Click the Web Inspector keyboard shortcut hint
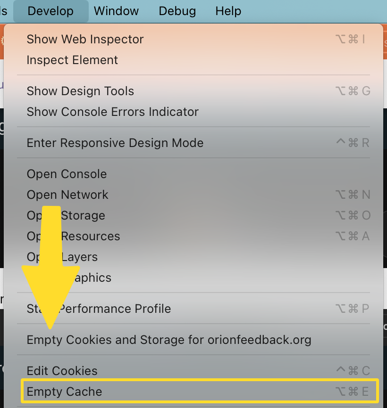The width and height of the screenshot is (387, 408). tap(350, 39)
